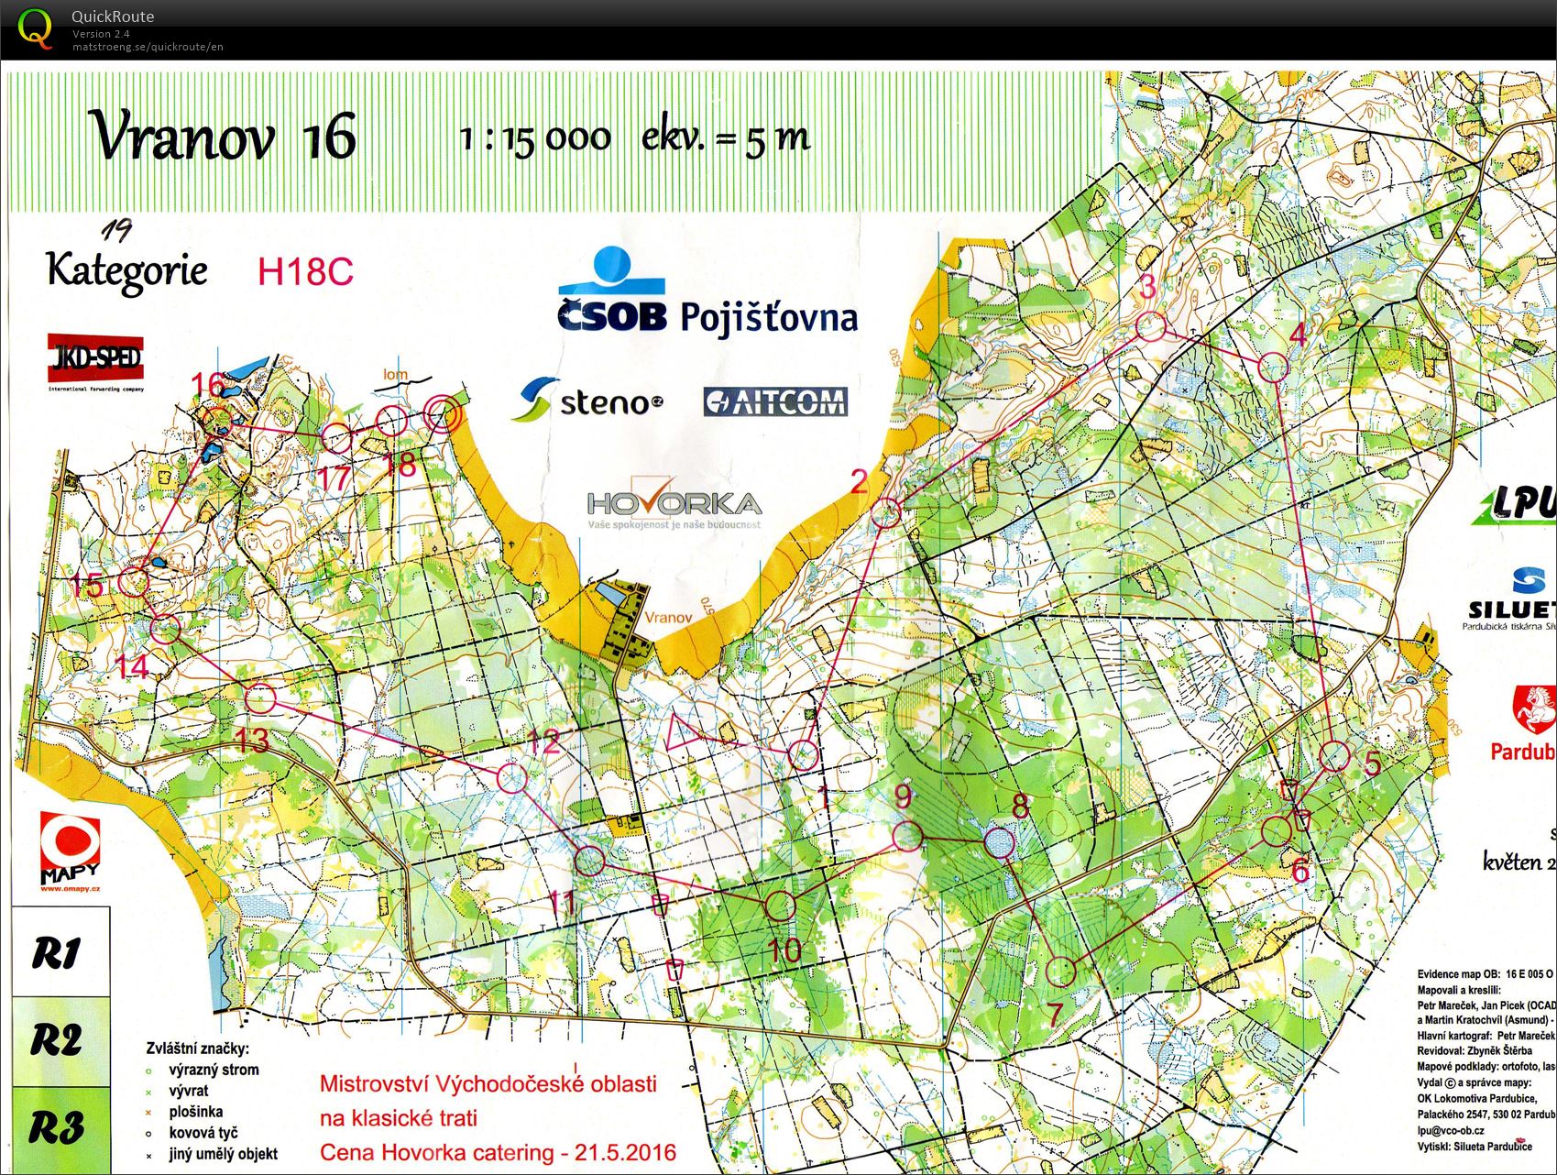Click legend entry 'kovová tyč'
The image size is (1557, 1175).
[203, 1133]
